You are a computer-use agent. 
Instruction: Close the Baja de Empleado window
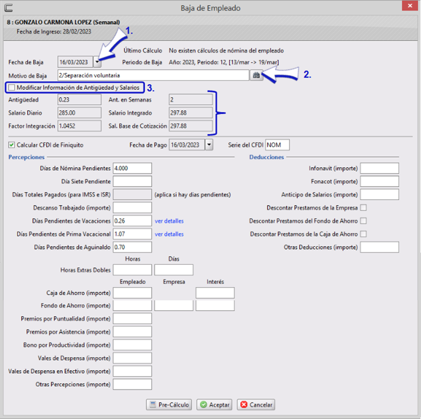[410, 6]
